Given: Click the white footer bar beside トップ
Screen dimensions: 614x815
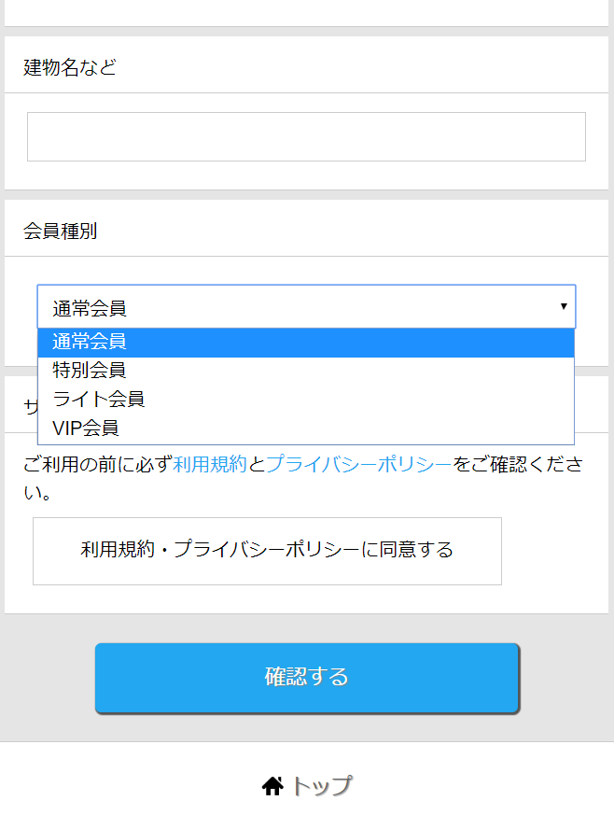Looking at the screenshot, I should click(x=485, y=784).
